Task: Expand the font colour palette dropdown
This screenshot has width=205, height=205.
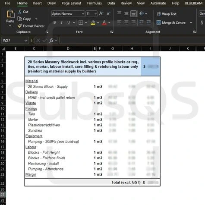Action: [109, 22]
